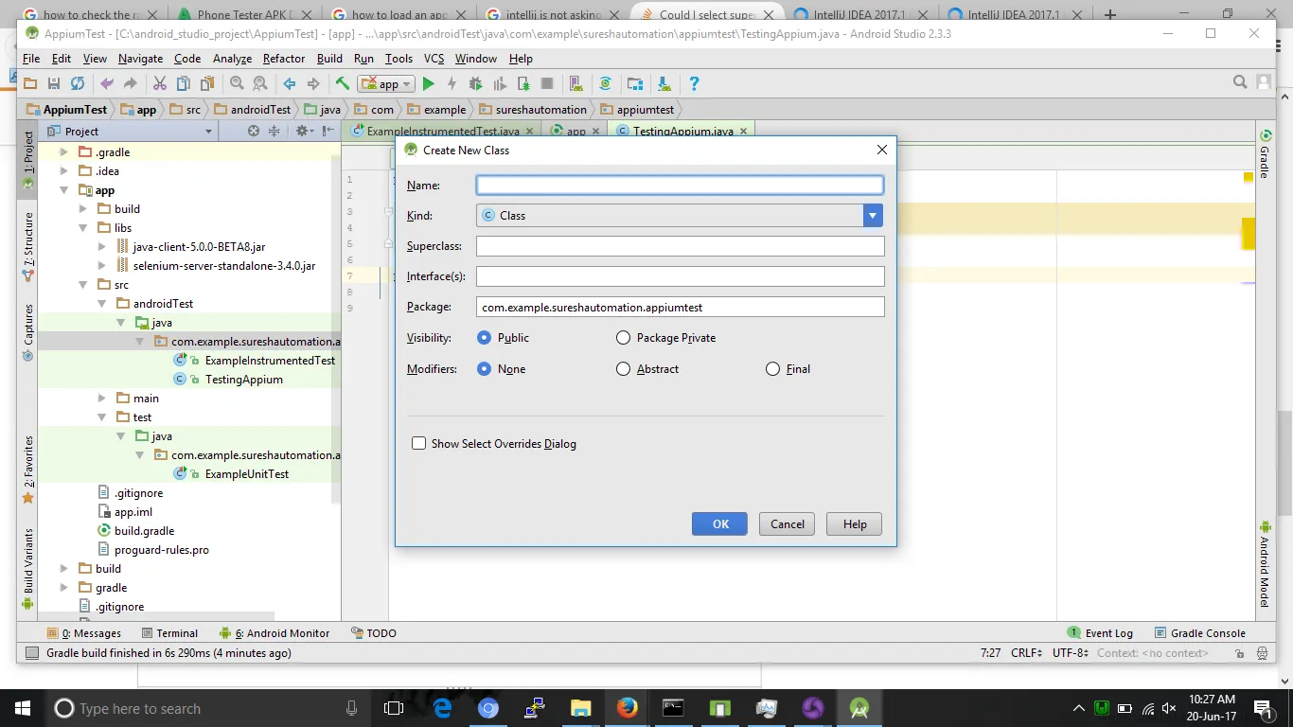1293x727 pixels.
Task: Click the Cut scissors icon
Action: [159, 84]
